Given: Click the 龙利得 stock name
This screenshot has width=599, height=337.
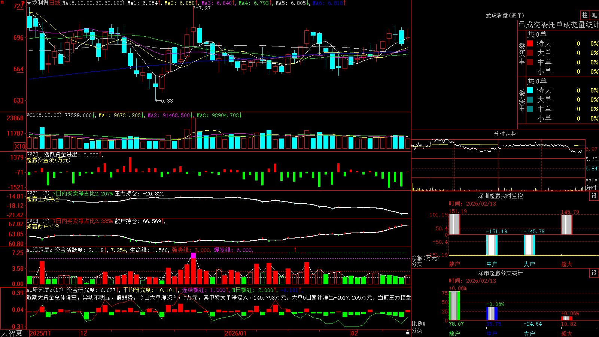Looking at the screenshot, I should coord(40,3).
